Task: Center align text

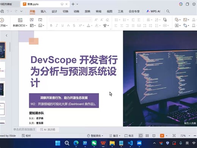Action: (x=122, y=26)
